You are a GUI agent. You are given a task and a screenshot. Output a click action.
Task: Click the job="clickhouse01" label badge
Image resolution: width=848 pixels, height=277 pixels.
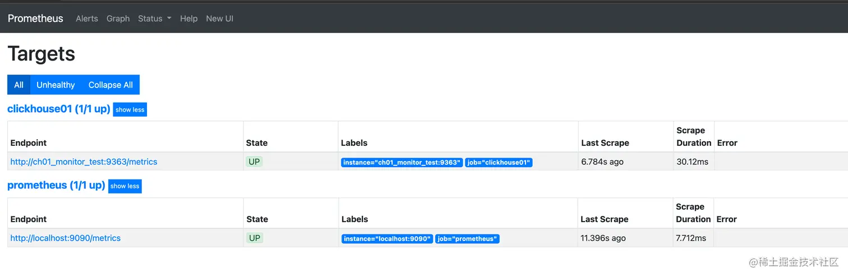coord(499,163)
